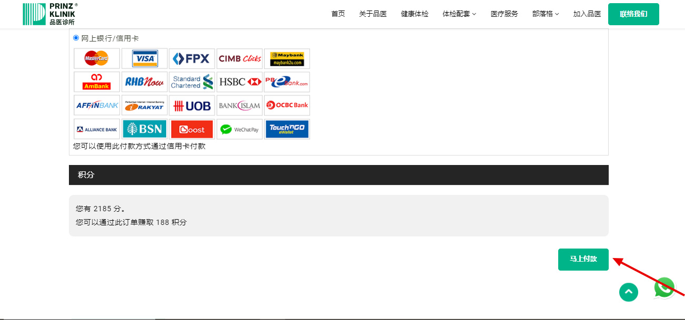Click the 联络我们 contact button

[x=633, y=14]
